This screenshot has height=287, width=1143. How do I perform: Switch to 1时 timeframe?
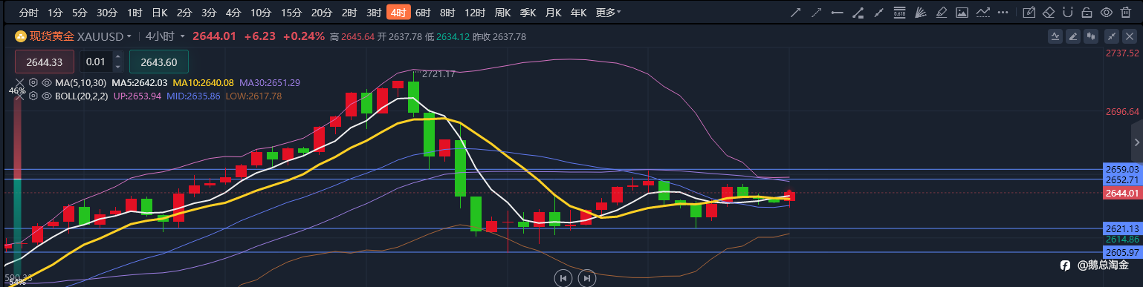pyautogui.click(x=135, y=13)
